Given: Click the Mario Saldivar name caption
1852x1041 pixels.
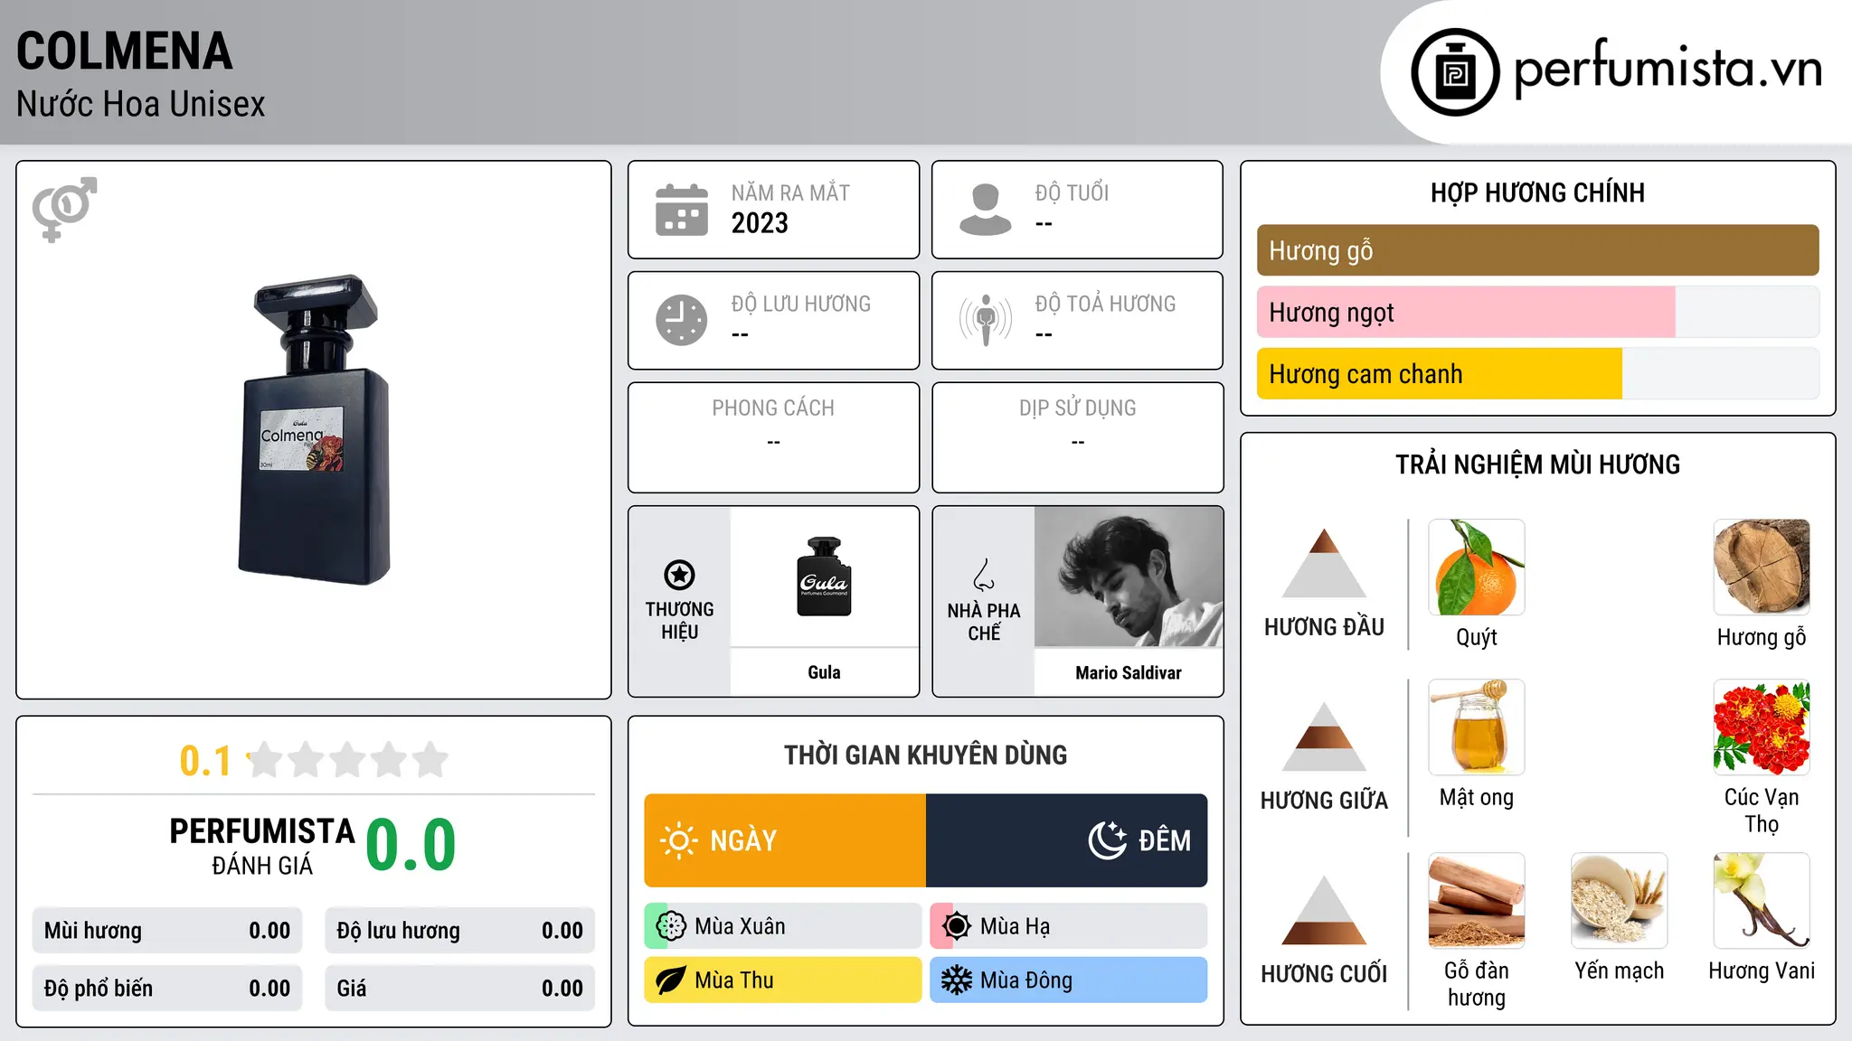Looking at the screenshot, I should coord(1129,672).
